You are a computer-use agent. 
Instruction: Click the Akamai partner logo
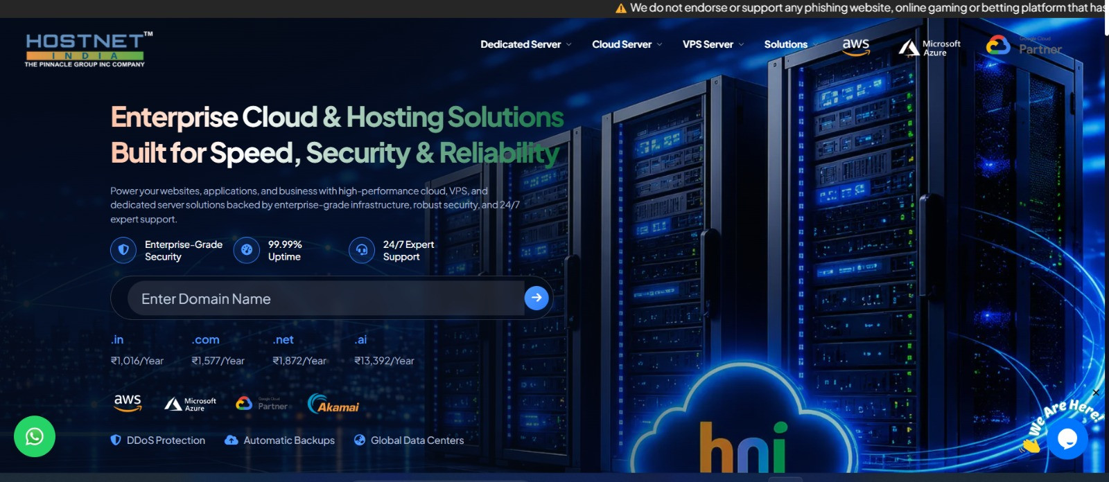[x=333, y=404]
